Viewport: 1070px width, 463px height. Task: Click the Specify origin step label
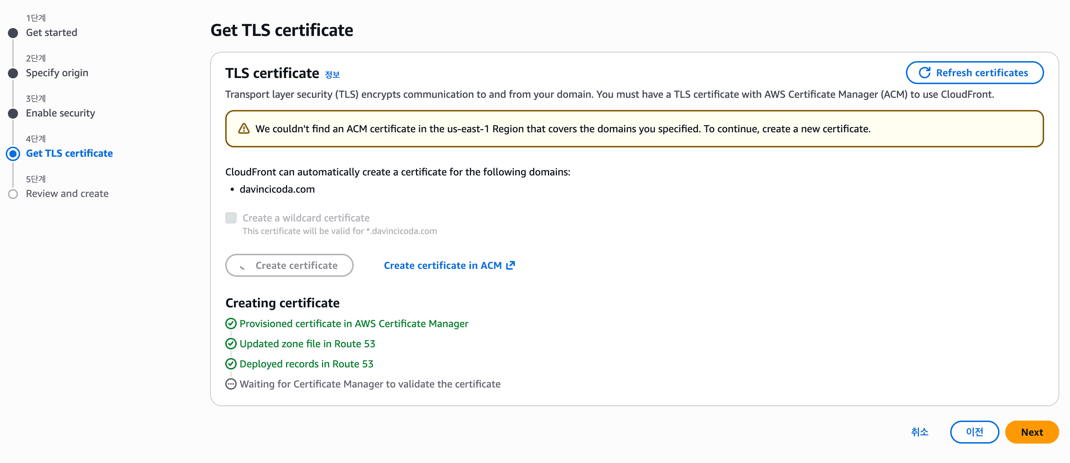(x=57, y=73)
